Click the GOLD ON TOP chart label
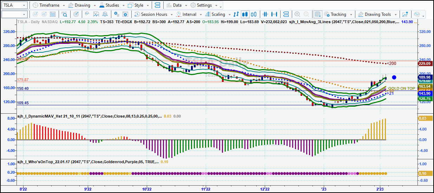 401,88
